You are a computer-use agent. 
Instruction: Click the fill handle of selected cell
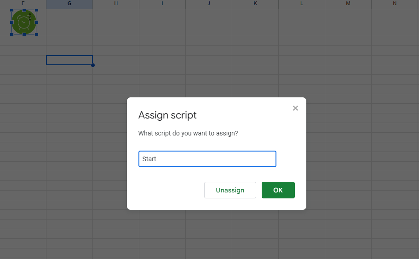click(x=93, y=65)
